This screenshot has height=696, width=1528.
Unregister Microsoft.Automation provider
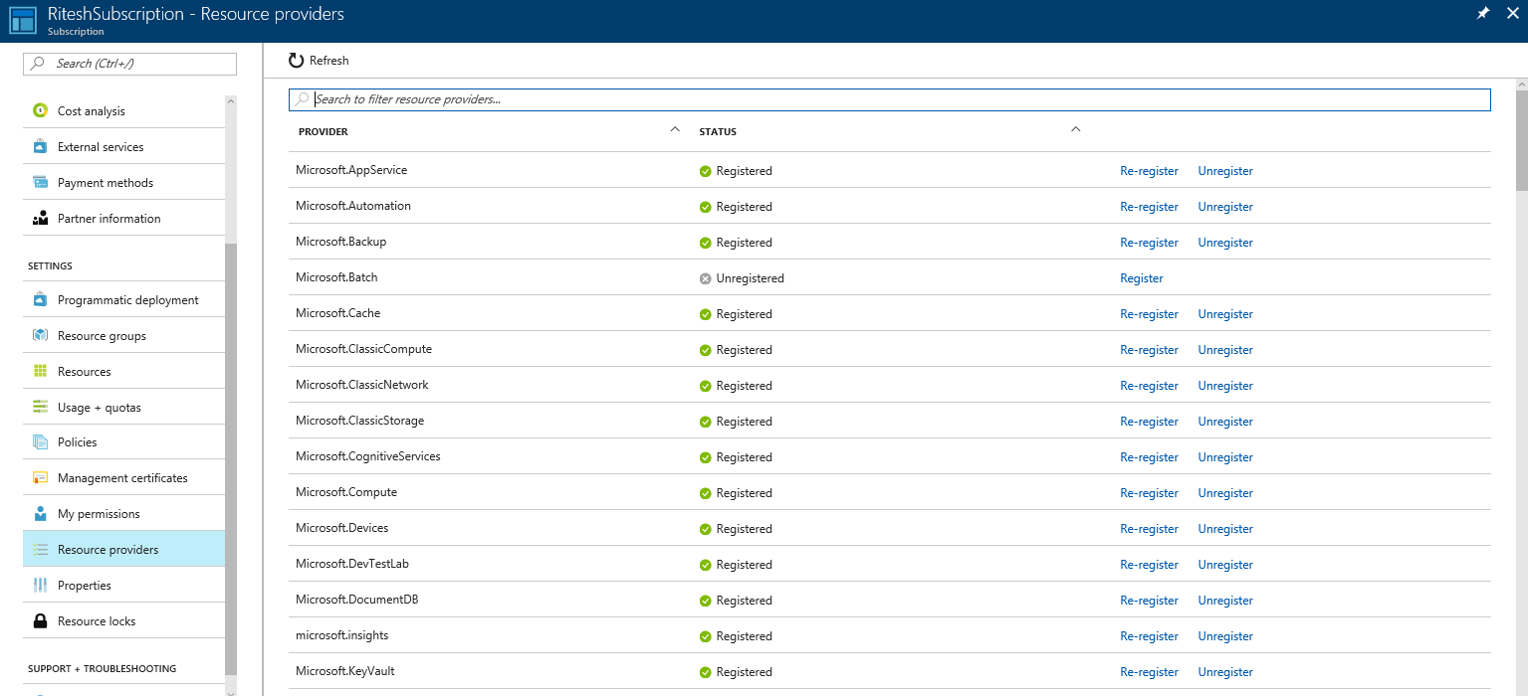pyautogui.click(x=1225, y=207)
